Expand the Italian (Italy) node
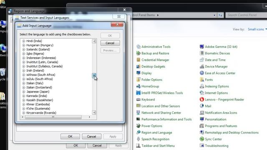This screenshot has height=150, width=267. [24, 83]
